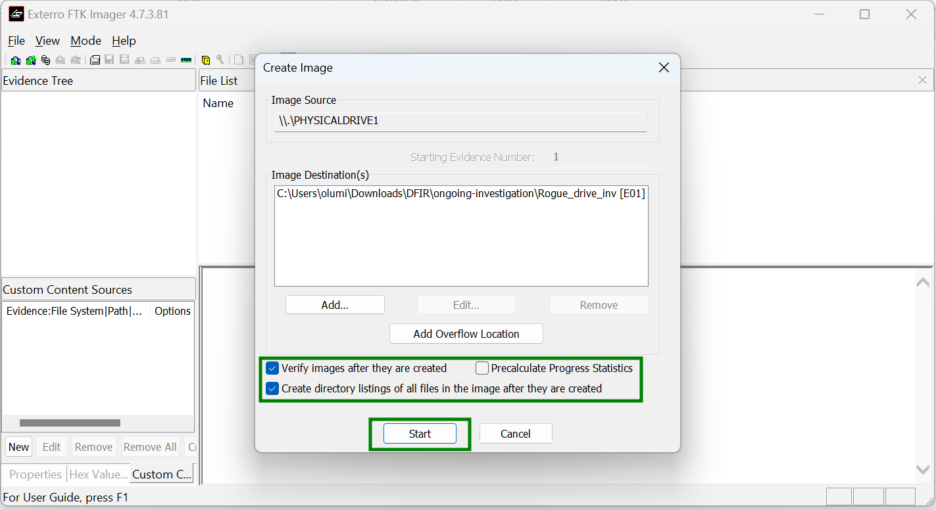936x510 pixels.
Task: Uncheck Create directory listings of all files
Action: (x=272, y=388)
